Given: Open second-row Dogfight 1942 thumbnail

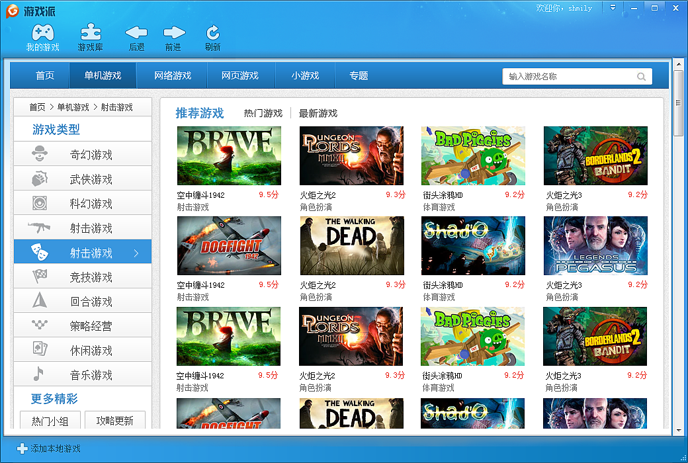Looking at the screenshot, I should [x=229, y=246].
